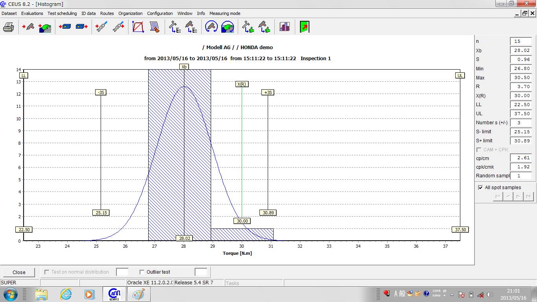The width and height of the screenshot is (537, 302).
Task: Toggle the All spot samples checkbox
Action: [x=480, y=188]
